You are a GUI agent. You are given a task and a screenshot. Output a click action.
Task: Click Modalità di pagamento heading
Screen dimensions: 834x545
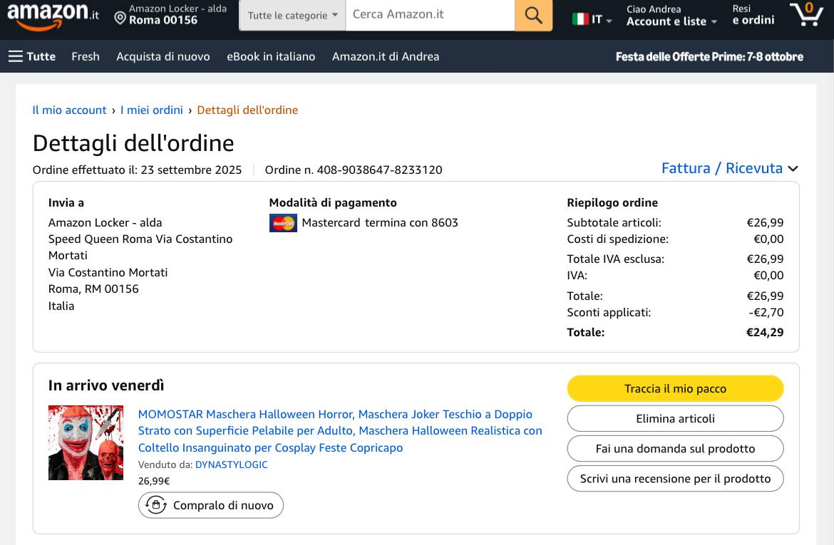click(332, 202)
